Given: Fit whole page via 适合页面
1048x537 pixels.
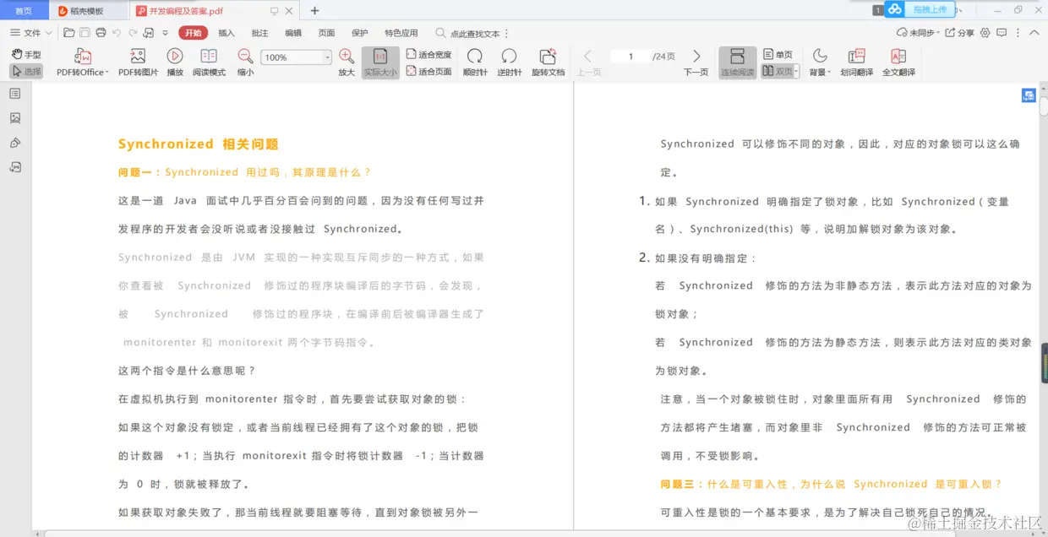Looking at the screenshot, I should coord(428,72).
